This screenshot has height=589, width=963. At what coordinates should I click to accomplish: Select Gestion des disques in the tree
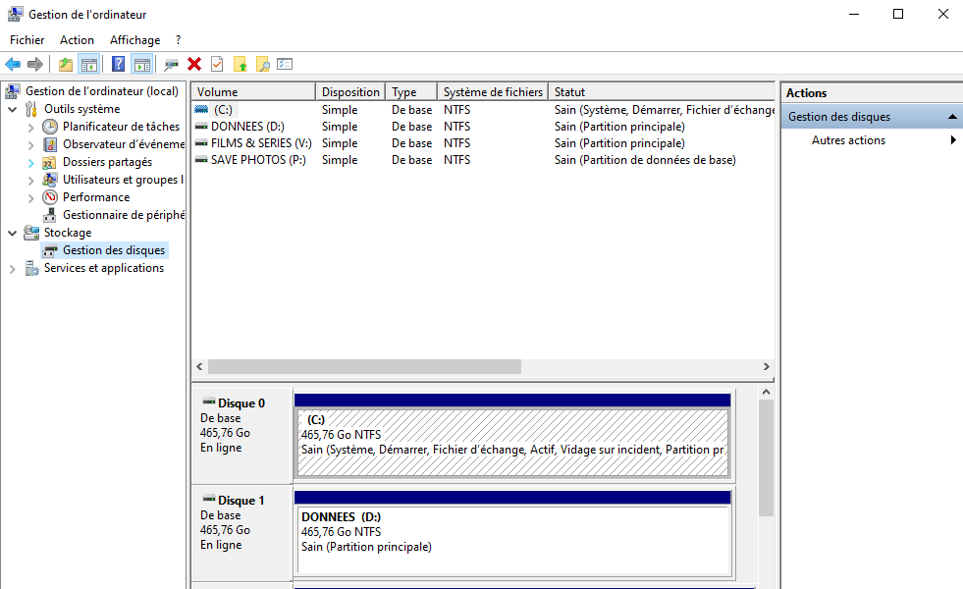coord(114,250)
